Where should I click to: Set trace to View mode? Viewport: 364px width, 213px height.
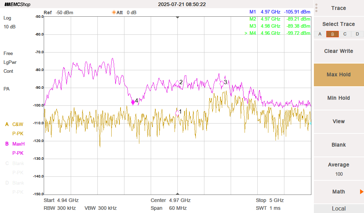click(339, 121)
